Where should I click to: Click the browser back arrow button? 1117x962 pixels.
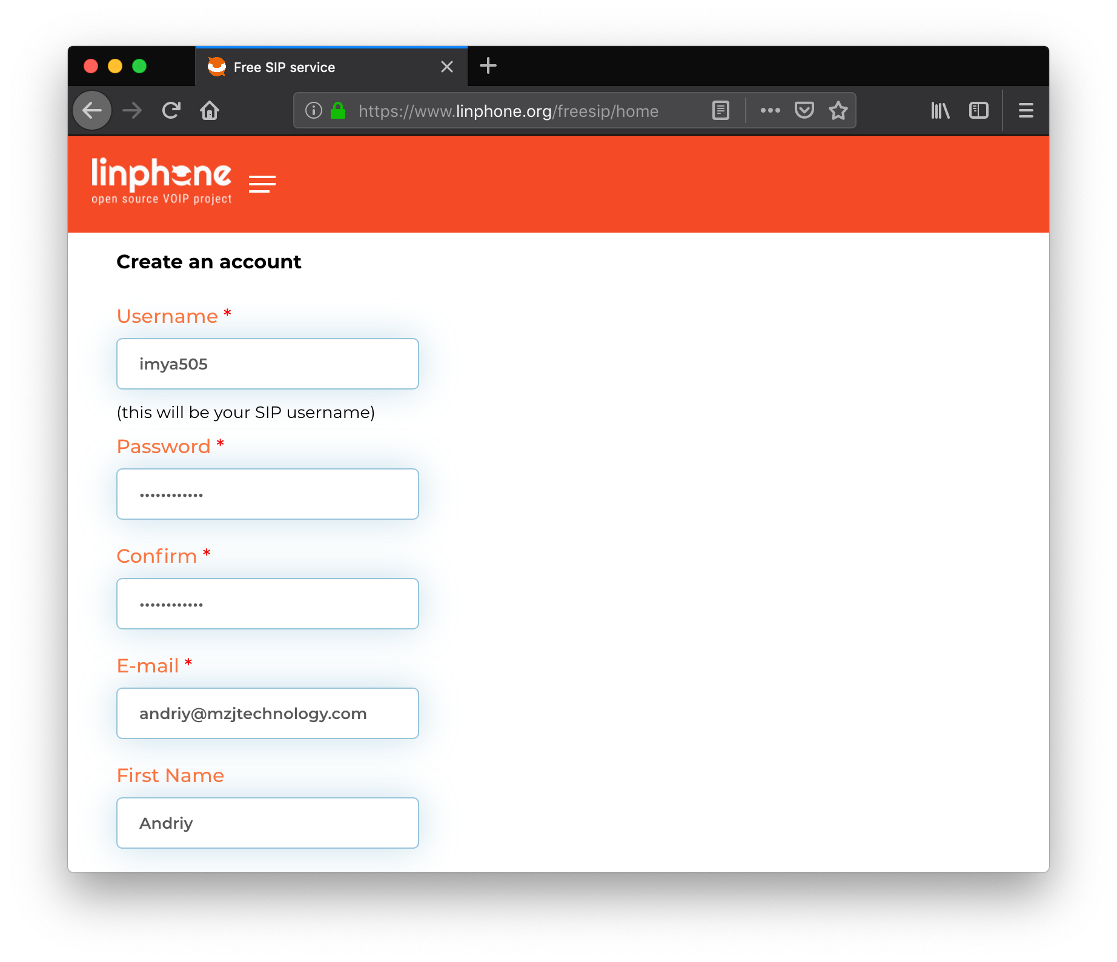tap(92, 110)
